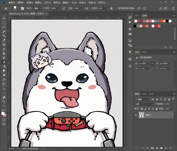
Task: Add layer style fx icon
Action: [x=148, y=148]
